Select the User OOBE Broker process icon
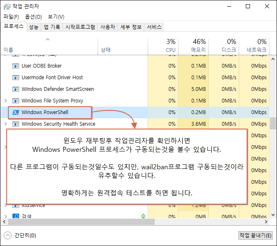 coord(16,66)
